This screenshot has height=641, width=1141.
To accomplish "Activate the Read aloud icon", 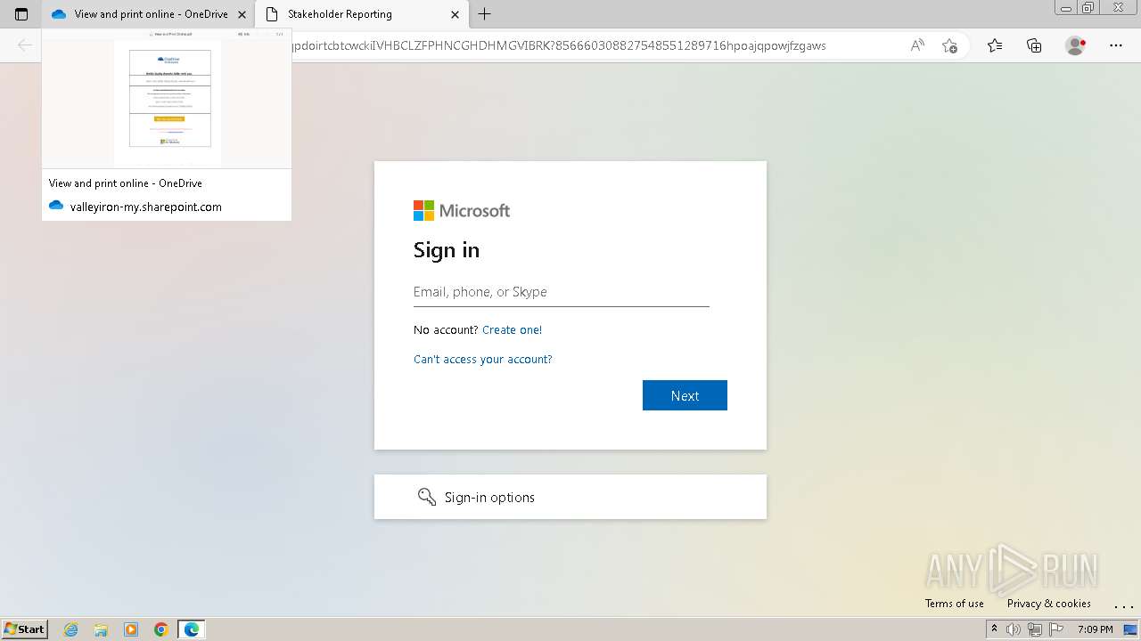I will [x=917, y=45].
